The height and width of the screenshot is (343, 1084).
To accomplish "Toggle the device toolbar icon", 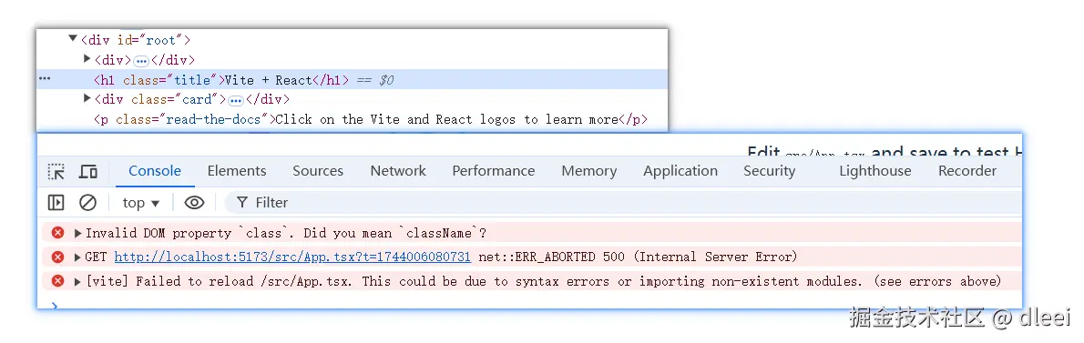I will click(87, 171).
